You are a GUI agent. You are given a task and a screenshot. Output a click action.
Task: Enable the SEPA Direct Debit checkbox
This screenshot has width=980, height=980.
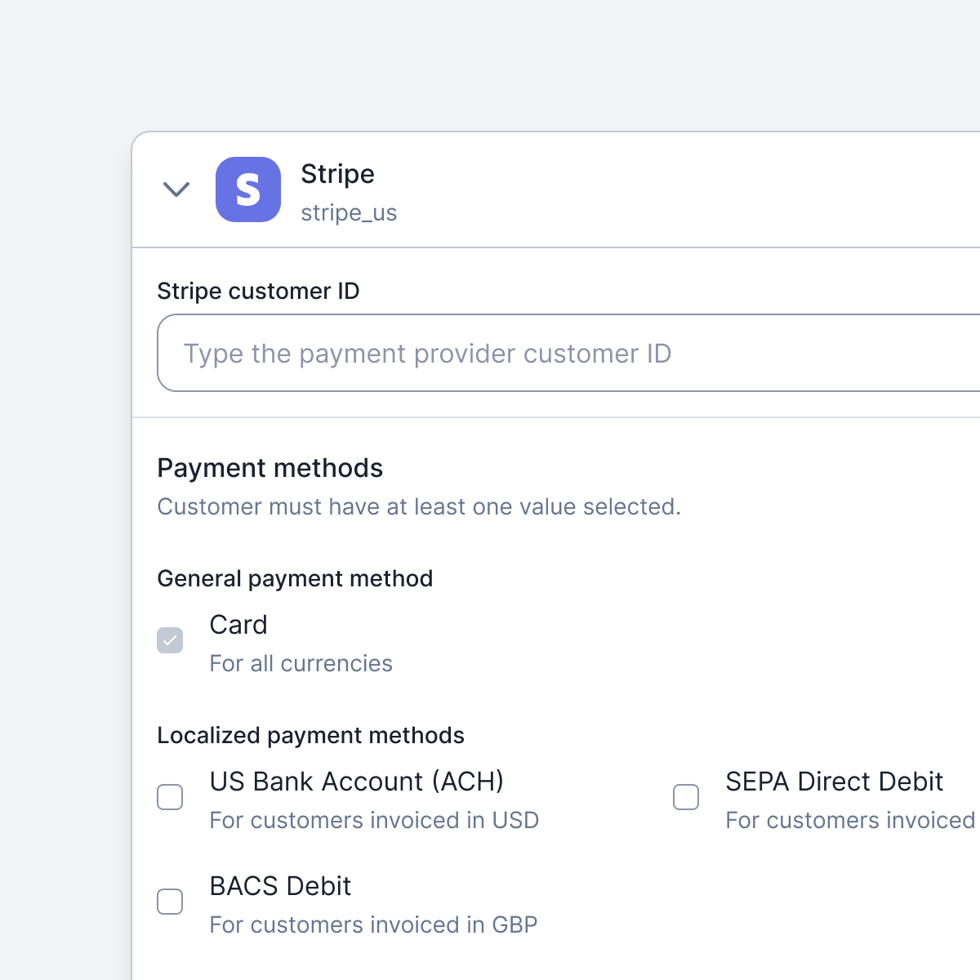686,797
